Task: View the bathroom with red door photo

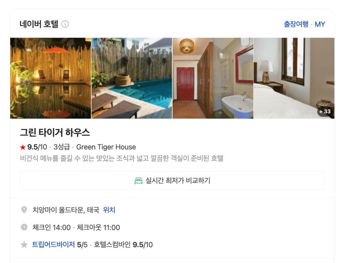Action: point(213,78)
